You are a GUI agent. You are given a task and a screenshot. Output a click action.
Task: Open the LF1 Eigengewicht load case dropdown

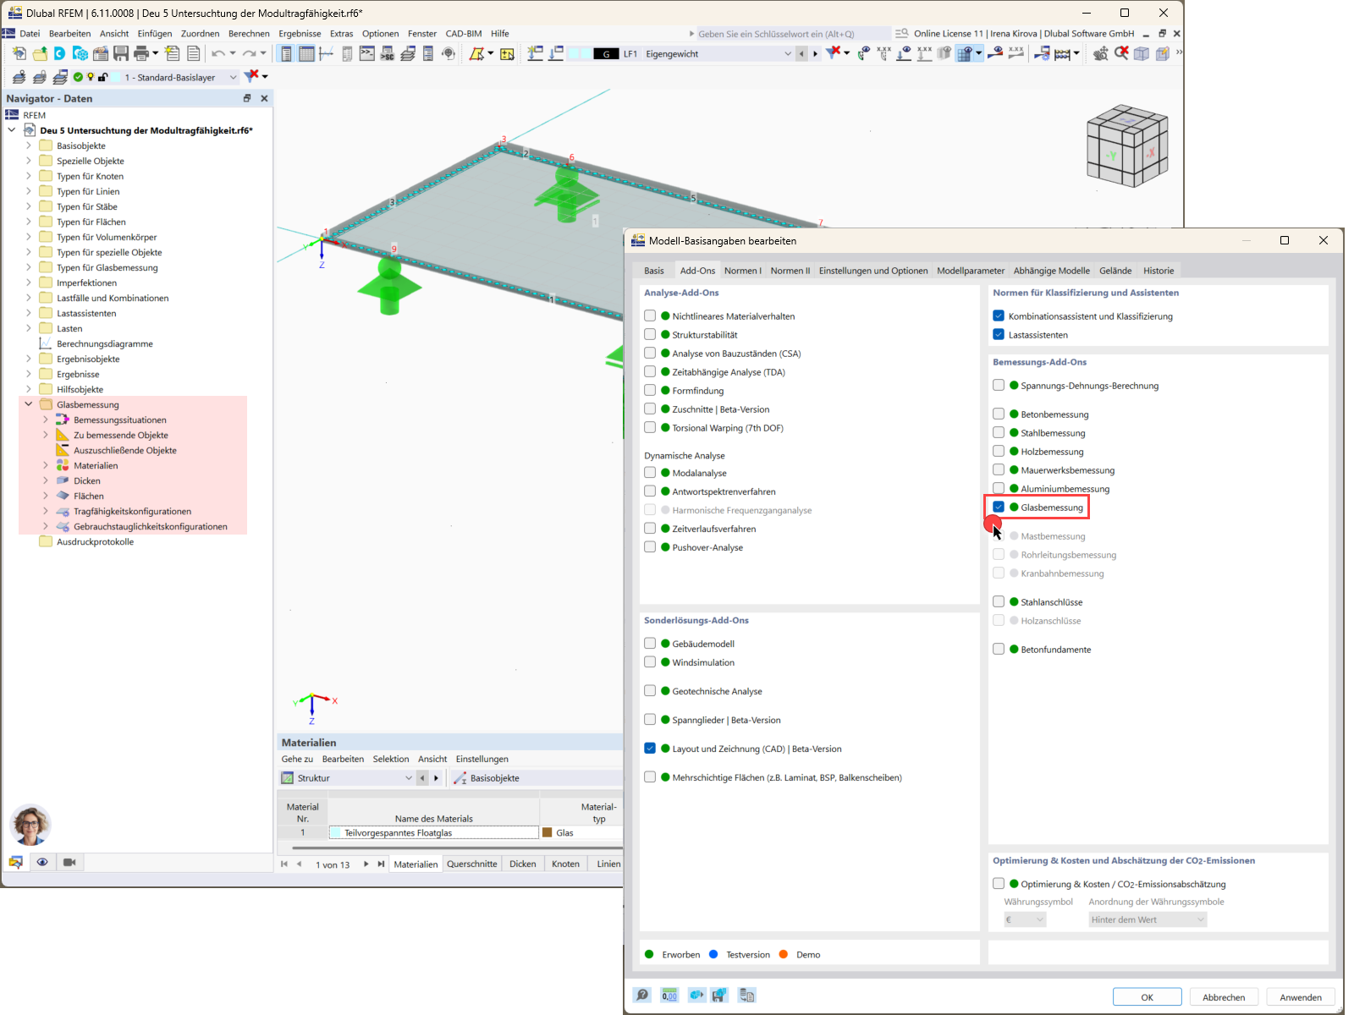click(x=787, y=52)
